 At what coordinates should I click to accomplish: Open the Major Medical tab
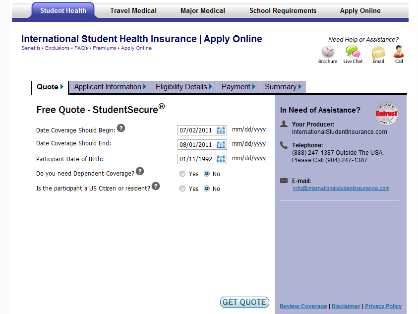[203, 11]
